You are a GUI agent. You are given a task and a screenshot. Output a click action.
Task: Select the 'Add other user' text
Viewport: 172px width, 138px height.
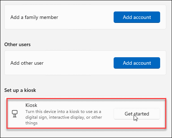click(27, 63)
